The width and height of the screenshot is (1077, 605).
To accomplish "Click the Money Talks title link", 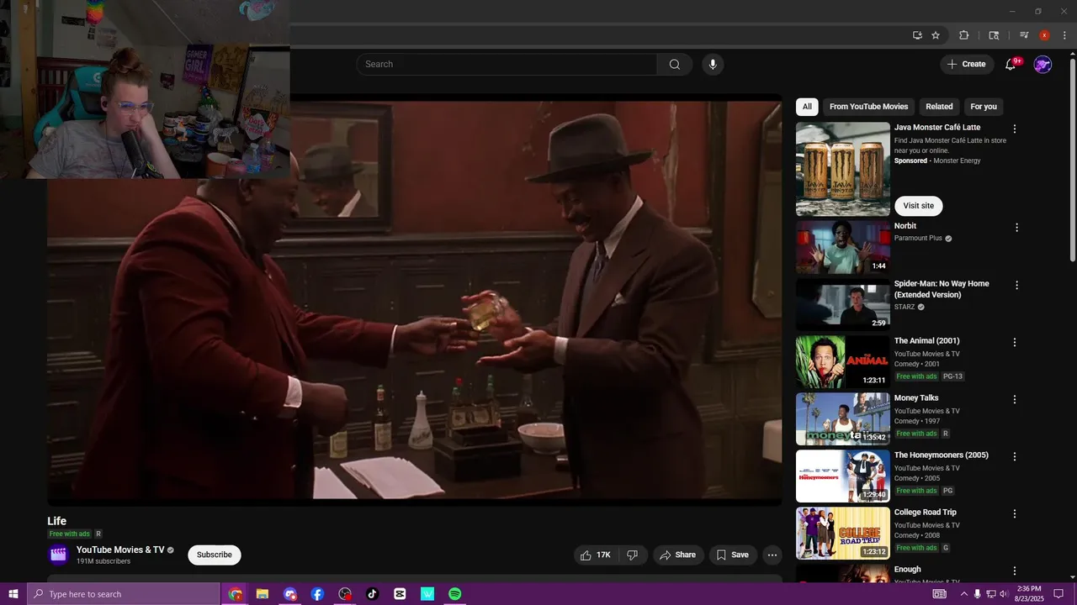I will coord(916,398).
